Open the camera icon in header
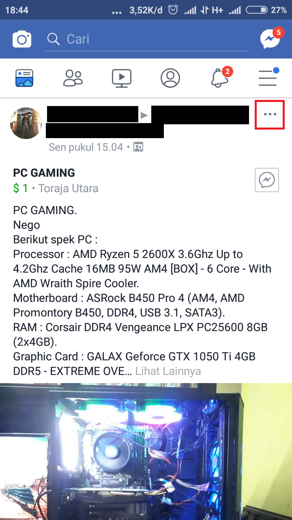Viewport: 292px width, 520px height. 22,39
